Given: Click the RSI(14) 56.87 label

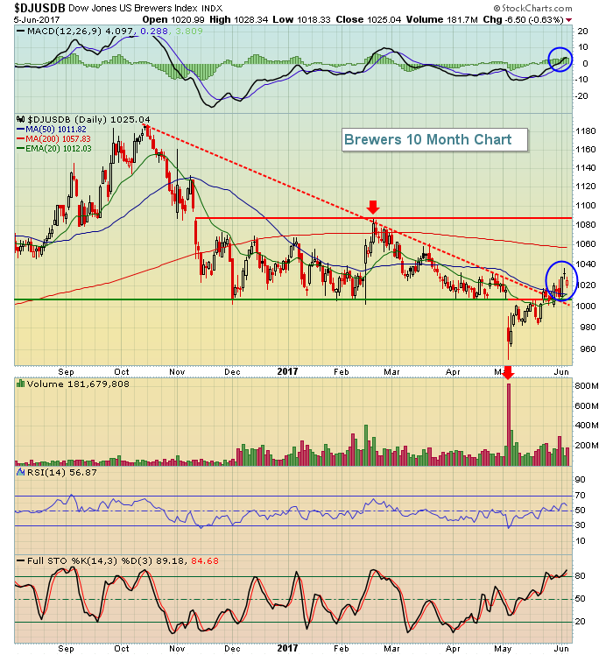Looking at the screenshot, I should coord(62,473).
